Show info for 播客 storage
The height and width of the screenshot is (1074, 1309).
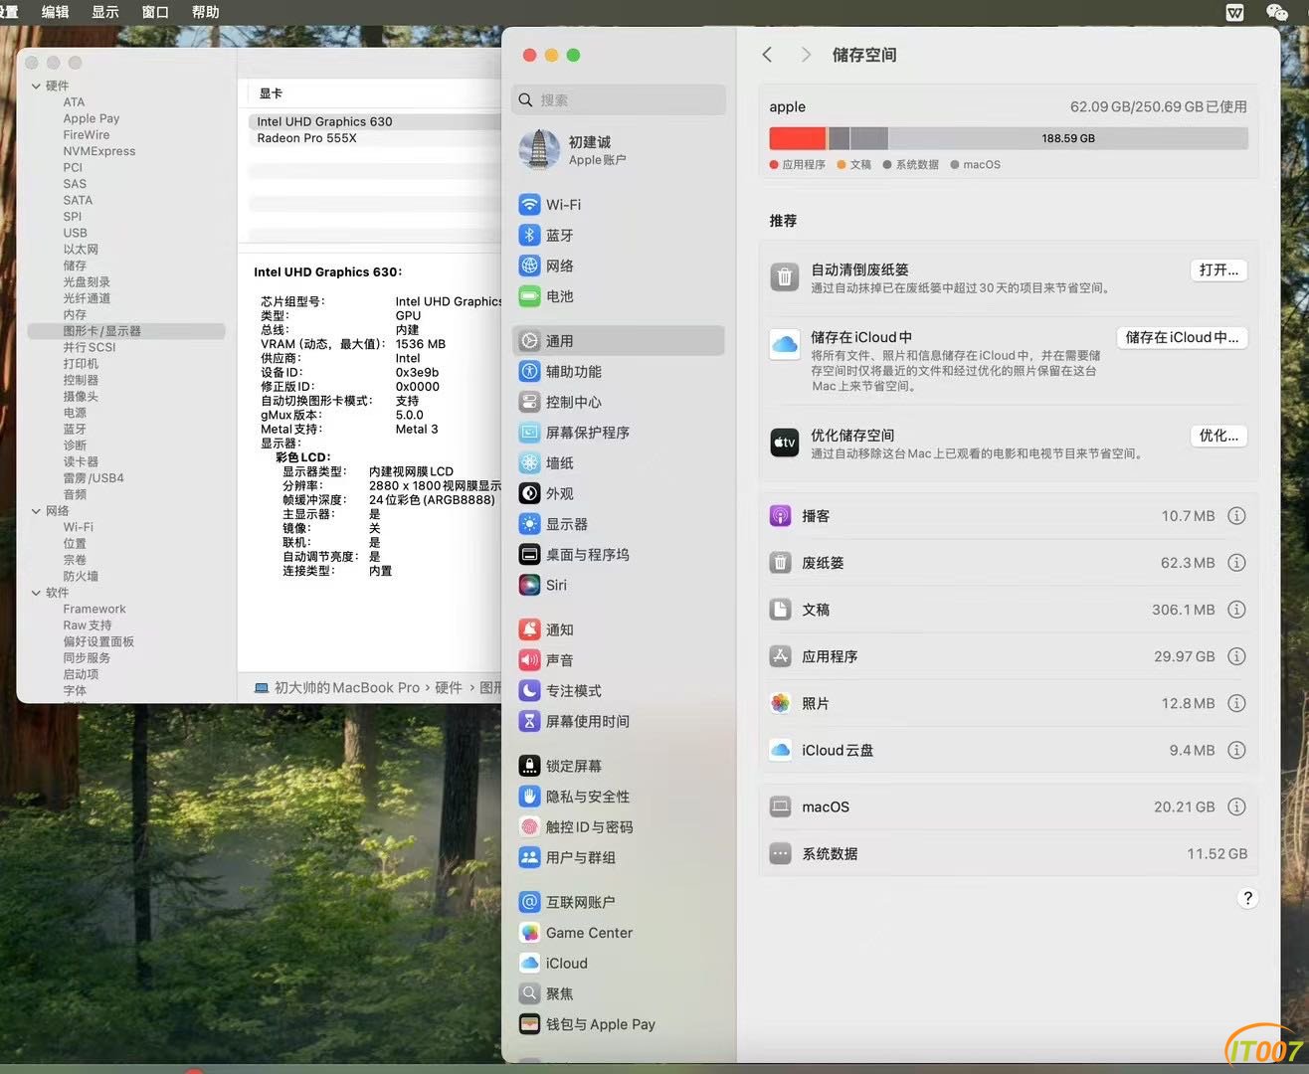pos(1236,516)
